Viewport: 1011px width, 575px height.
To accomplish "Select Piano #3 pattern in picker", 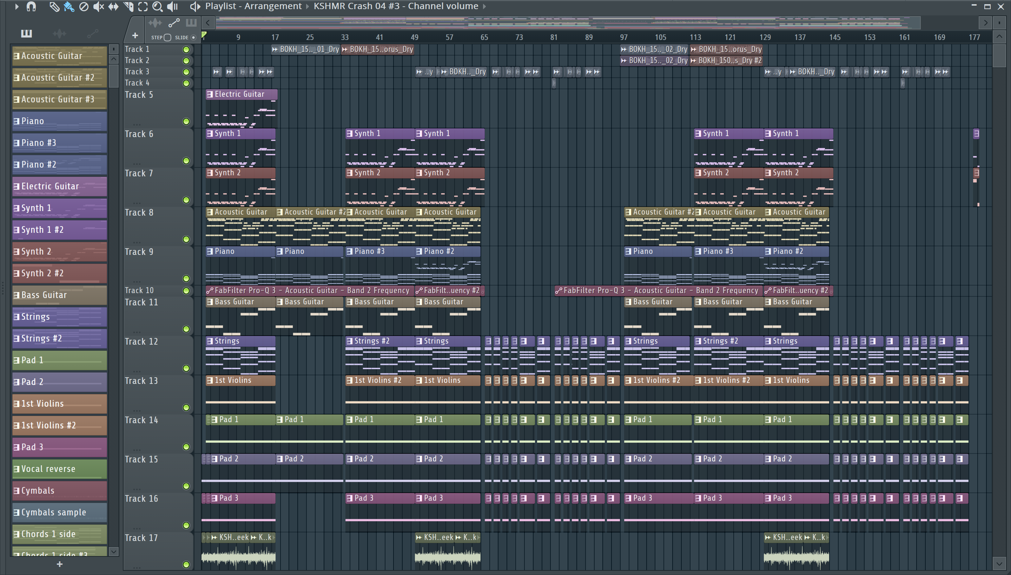I will tap(59, 143).
